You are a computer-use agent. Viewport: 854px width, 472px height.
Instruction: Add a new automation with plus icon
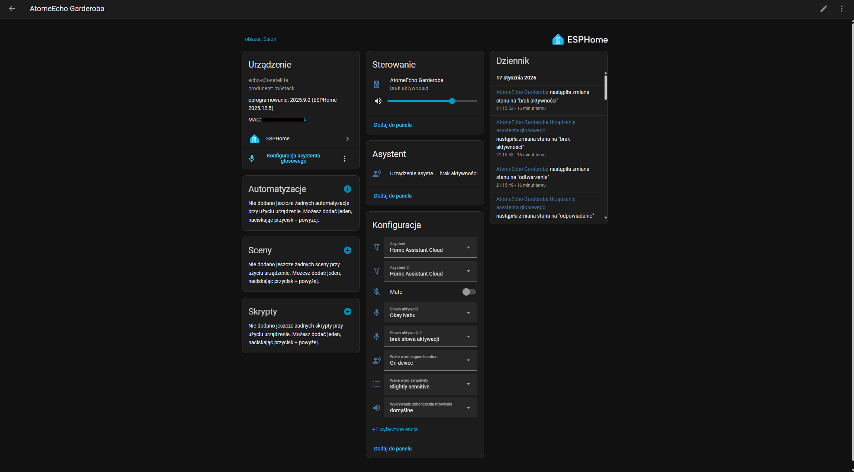pyautogui.click(x=347, y=189)
